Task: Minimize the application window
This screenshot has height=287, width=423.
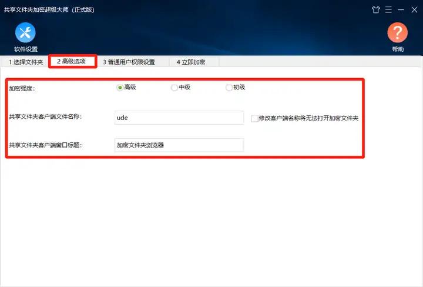Action: coord(400,9)
